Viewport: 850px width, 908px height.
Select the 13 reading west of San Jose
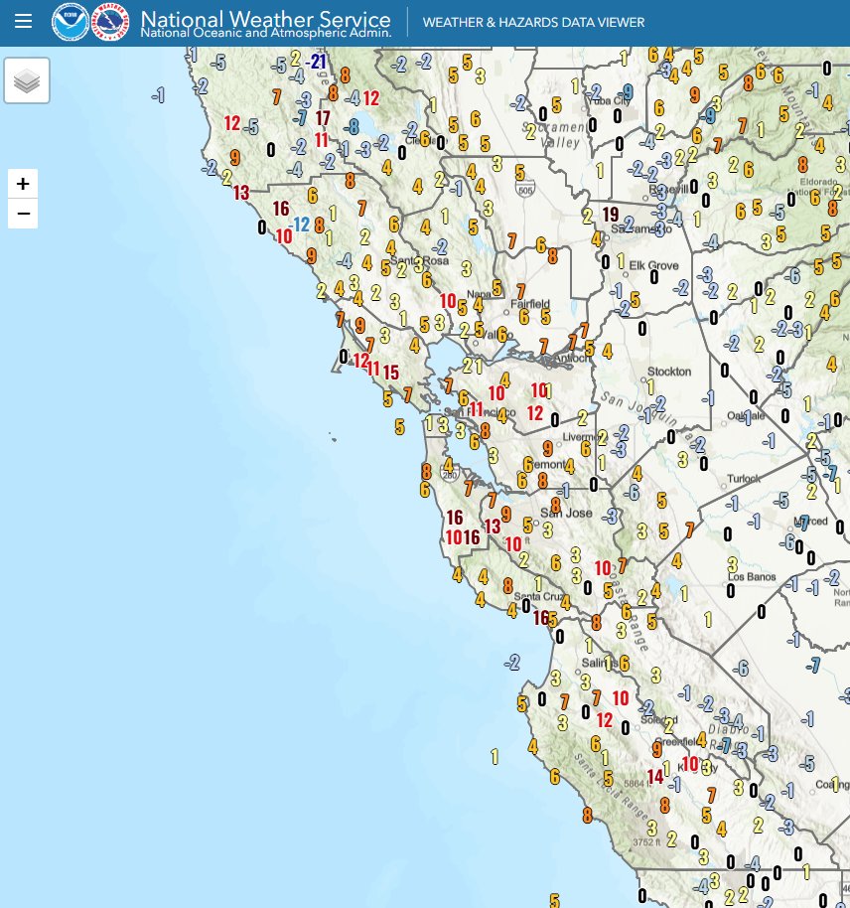493,526
